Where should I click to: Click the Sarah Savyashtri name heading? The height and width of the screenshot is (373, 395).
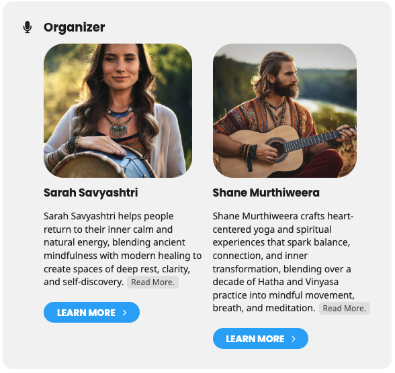coord(91,193)
